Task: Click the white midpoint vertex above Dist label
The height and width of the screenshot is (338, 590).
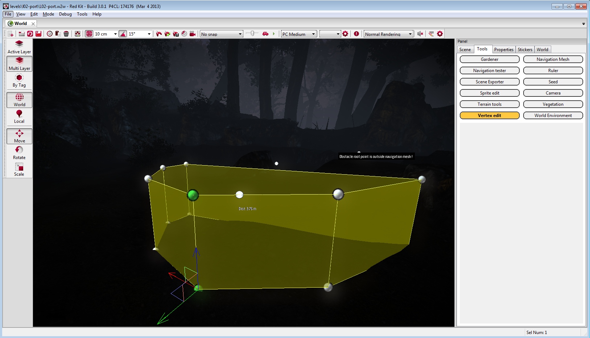Action: pos(239,195)
